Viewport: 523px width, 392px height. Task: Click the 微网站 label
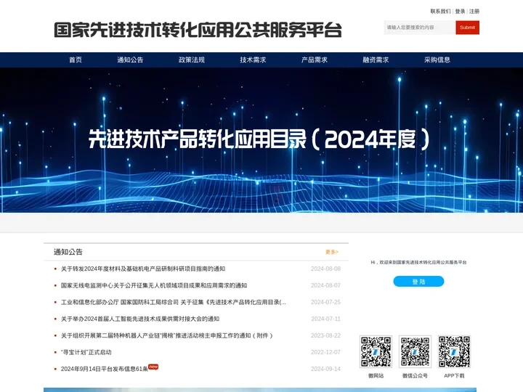pyautogui.click(x=376, y=376)
